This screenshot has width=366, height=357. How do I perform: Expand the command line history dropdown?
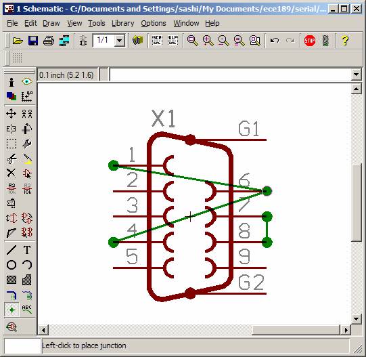click(357, 75)
